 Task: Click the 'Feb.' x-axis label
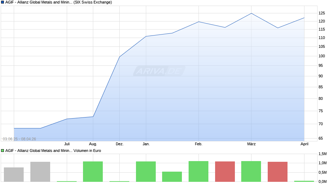[x=198, y=144]
